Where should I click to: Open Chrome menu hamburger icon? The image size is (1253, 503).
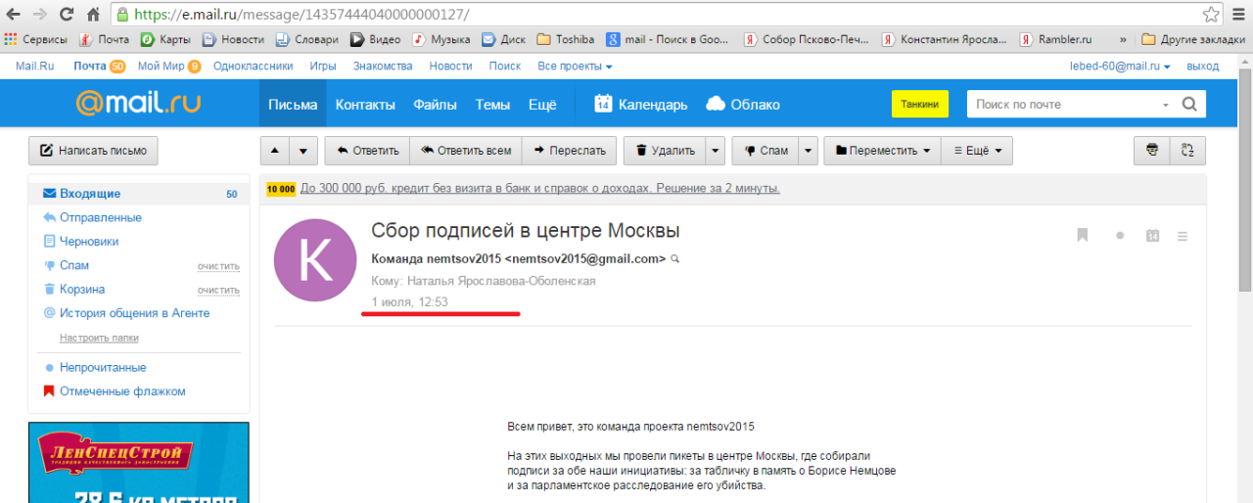pos(1238,15)
